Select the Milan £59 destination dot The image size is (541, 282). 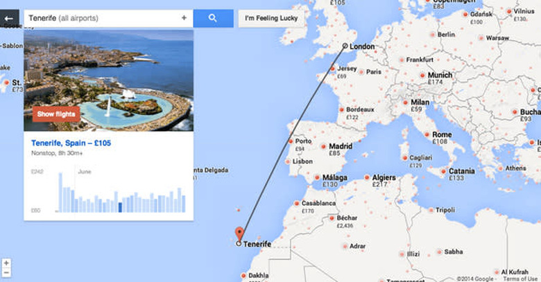coord(406,102)
